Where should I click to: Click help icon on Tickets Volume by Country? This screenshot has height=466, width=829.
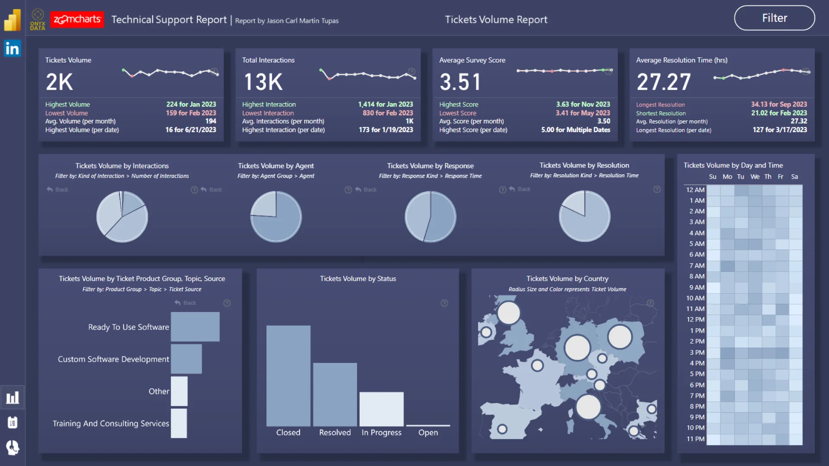point(650,303)
